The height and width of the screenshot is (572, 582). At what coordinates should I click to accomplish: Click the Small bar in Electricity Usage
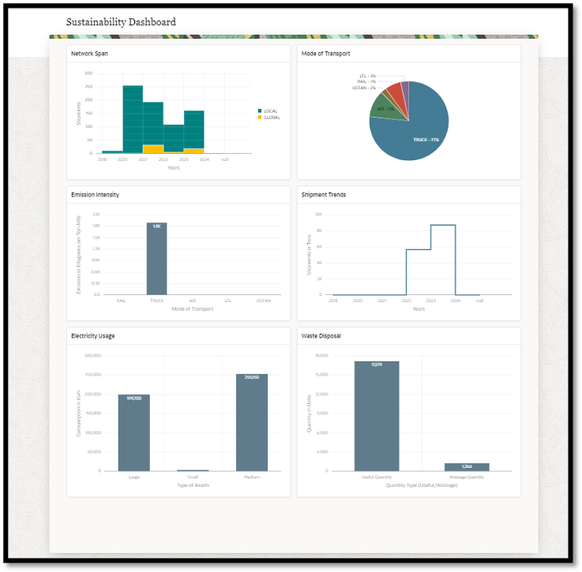pos(193,470)
